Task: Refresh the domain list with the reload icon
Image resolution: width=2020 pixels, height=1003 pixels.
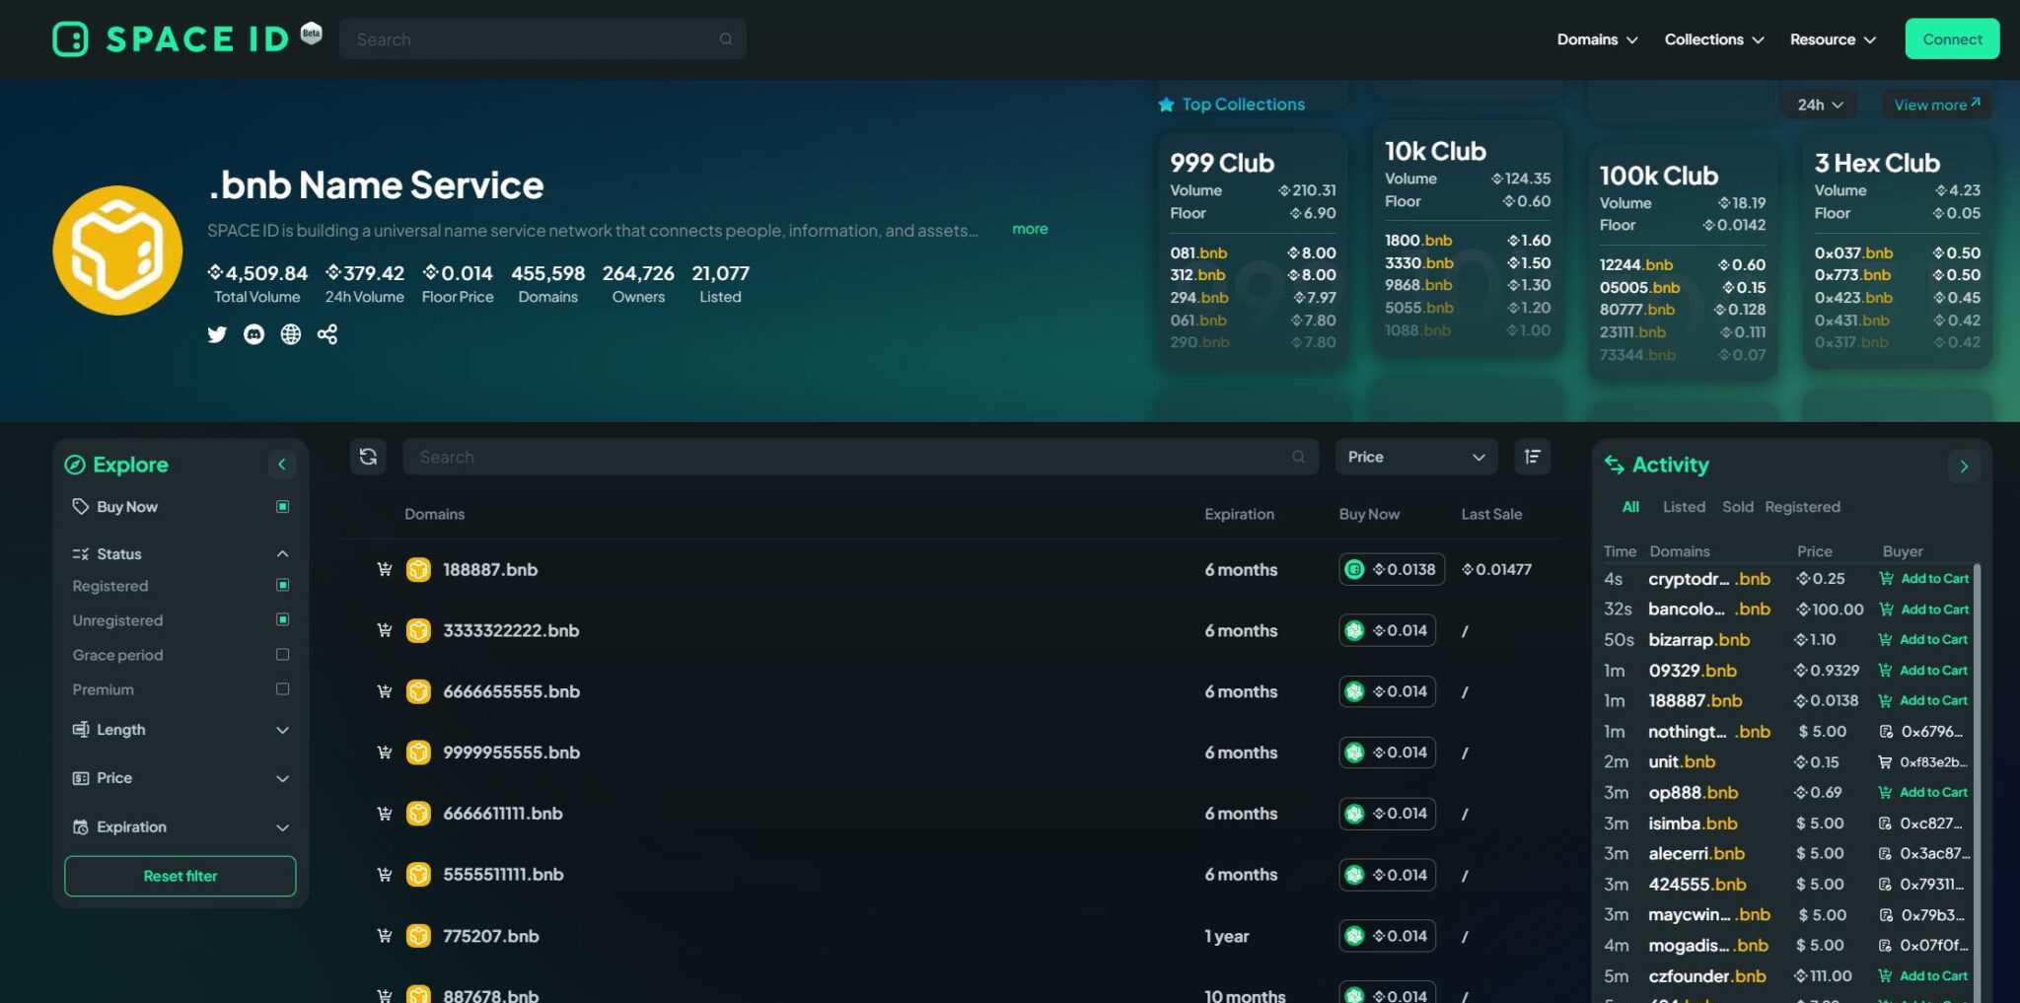Action: (368, 457)
